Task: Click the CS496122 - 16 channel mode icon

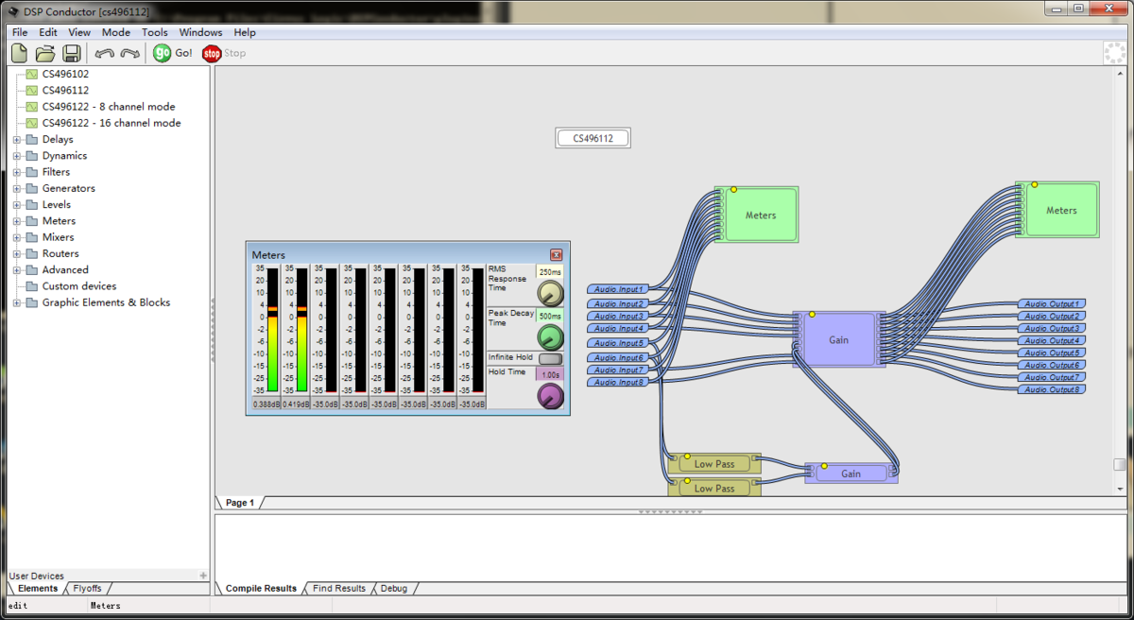Action: 32,123
